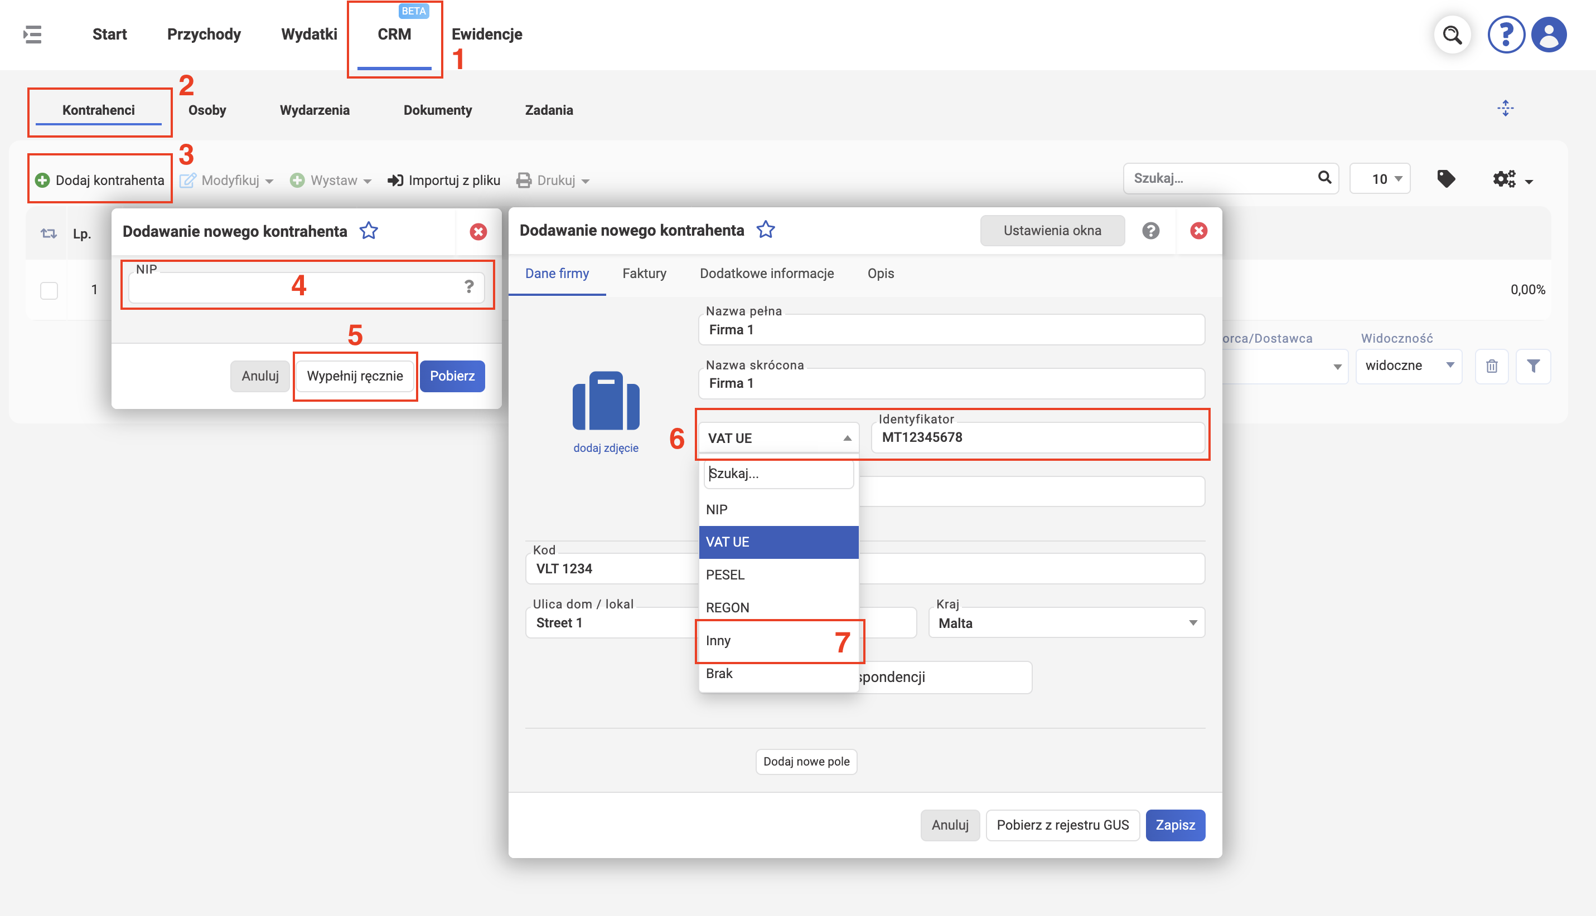Image resolution: width=1596 pixels, height=916 pixels.
Task: Click the Identyfikator input field
Action: [1038, 438]
